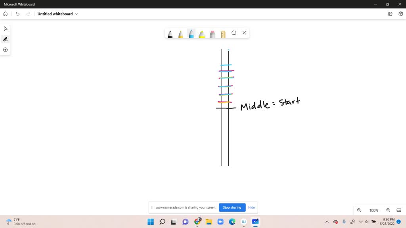Select the eraser tool

[213, 34]
